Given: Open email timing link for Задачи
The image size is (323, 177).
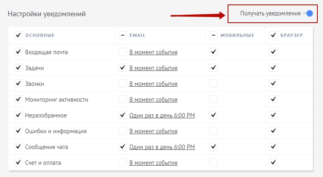Looking at the screenshot, I should [x=153, y=68].
